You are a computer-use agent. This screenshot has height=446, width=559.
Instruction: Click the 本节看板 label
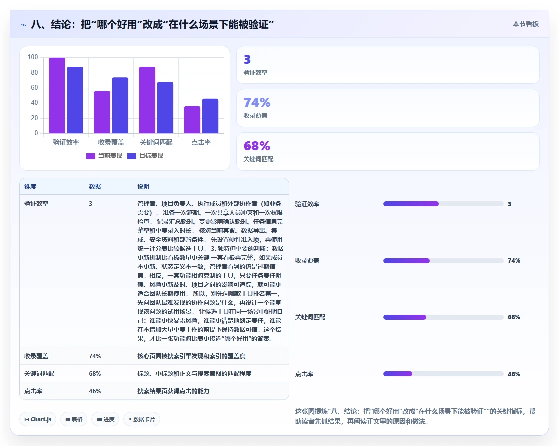point(526,24)
